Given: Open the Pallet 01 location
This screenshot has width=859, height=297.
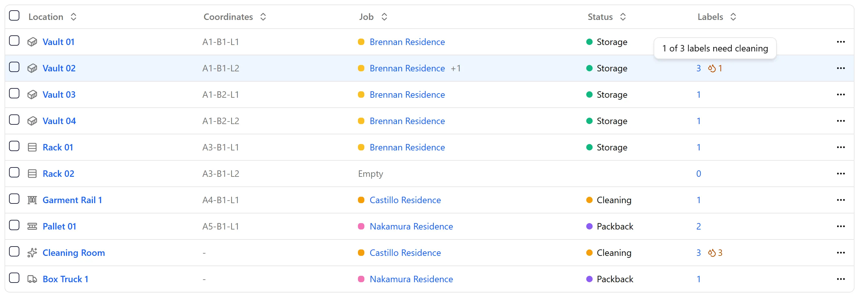Looking at the screenshot, I should (59, 227).
